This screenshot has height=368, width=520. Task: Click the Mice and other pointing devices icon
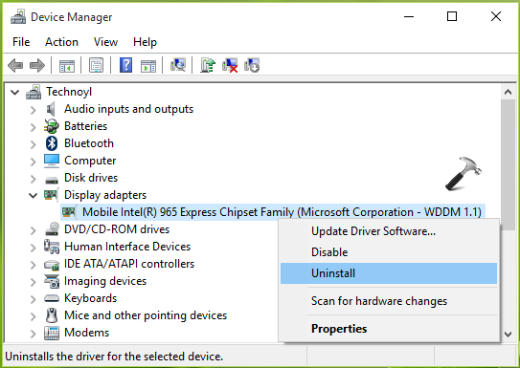52,315
